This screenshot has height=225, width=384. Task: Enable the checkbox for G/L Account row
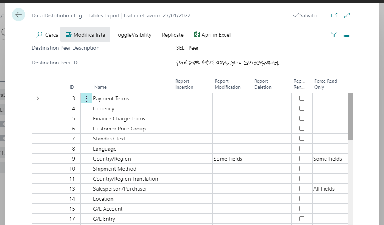302,209
